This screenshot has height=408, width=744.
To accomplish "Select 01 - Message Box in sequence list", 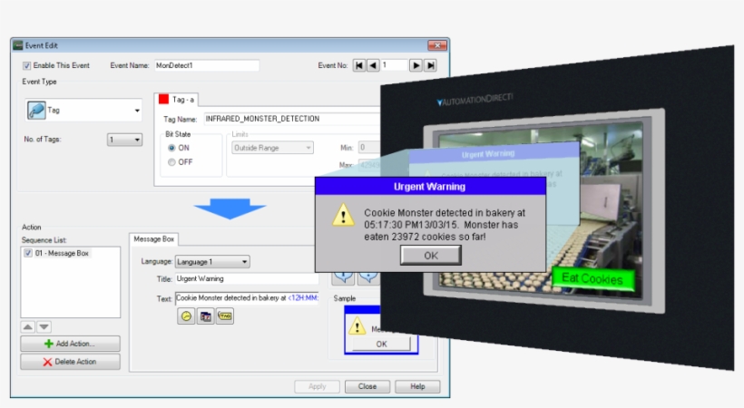I will pos(62,253).
